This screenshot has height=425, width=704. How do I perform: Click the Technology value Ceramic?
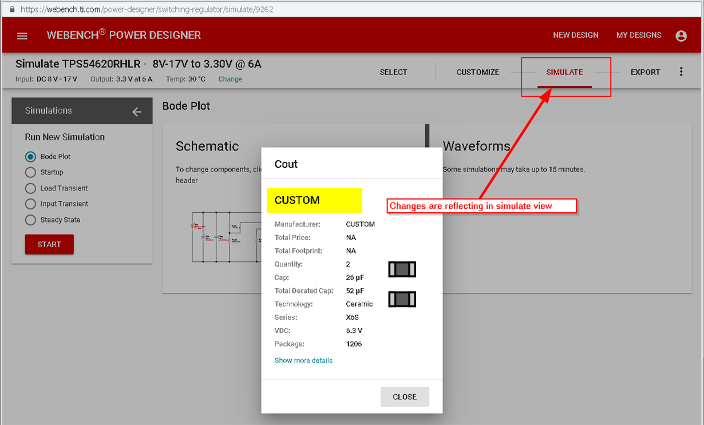pos(359,304)
